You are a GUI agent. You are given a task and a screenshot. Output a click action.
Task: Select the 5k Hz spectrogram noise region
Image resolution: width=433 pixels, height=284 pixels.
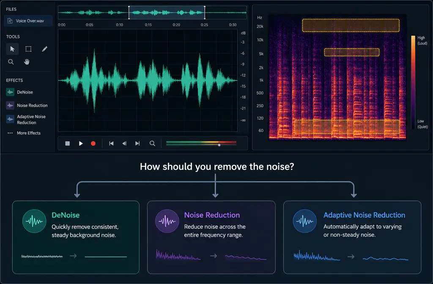pyautogui.click(x=352, y=52)
